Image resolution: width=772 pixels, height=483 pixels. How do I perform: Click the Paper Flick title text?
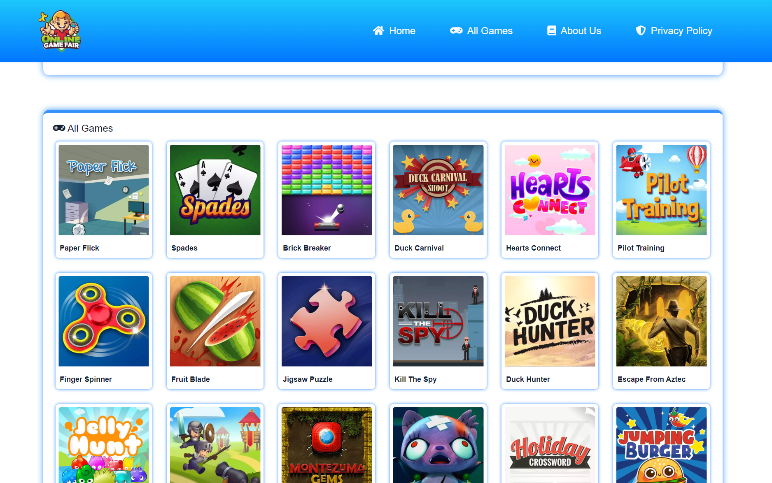point(79,248)
